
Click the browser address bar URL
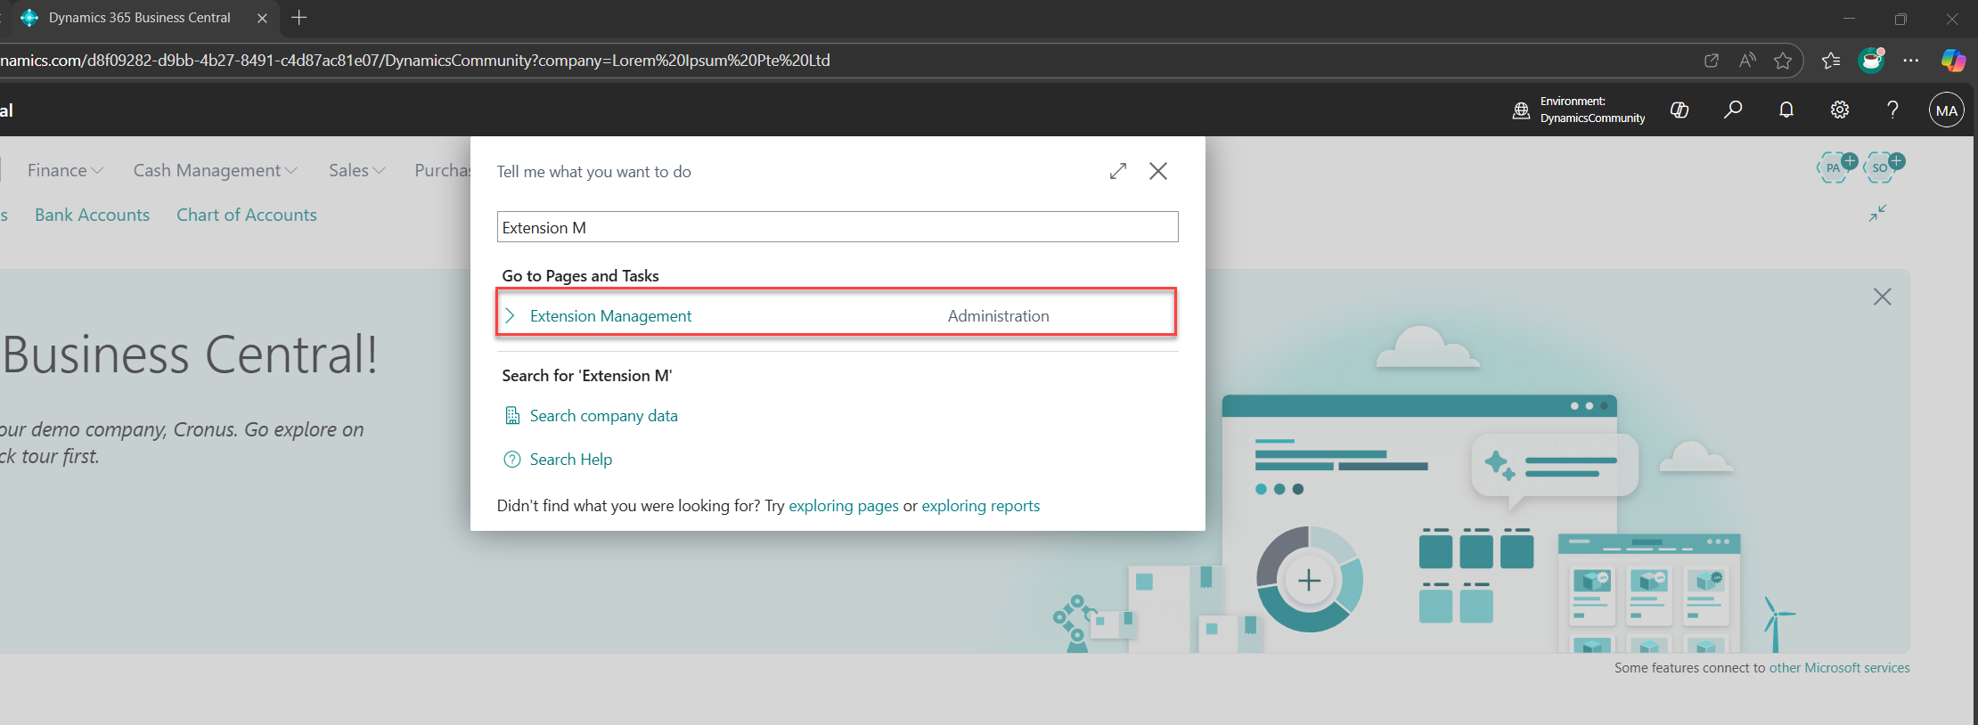point(415,61)
